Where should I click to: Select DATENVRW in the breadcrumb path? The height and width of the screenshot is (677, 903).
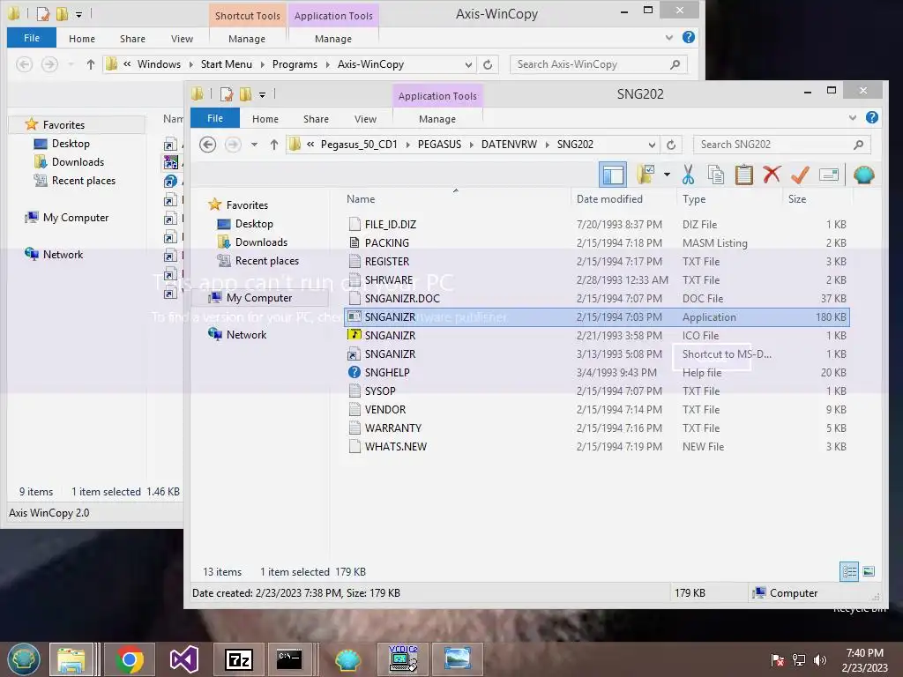coord(509,145)
